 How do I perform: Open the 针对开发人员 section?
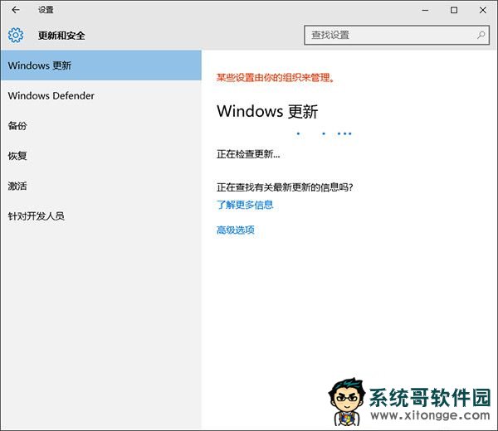coord(101,216)
